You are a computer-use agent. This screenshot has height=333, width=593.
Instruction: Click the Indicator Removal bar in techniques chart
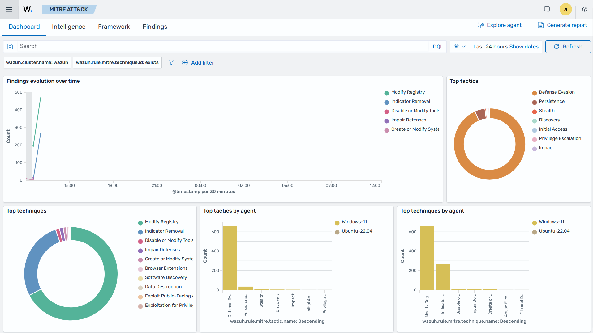tap(442, 277)
